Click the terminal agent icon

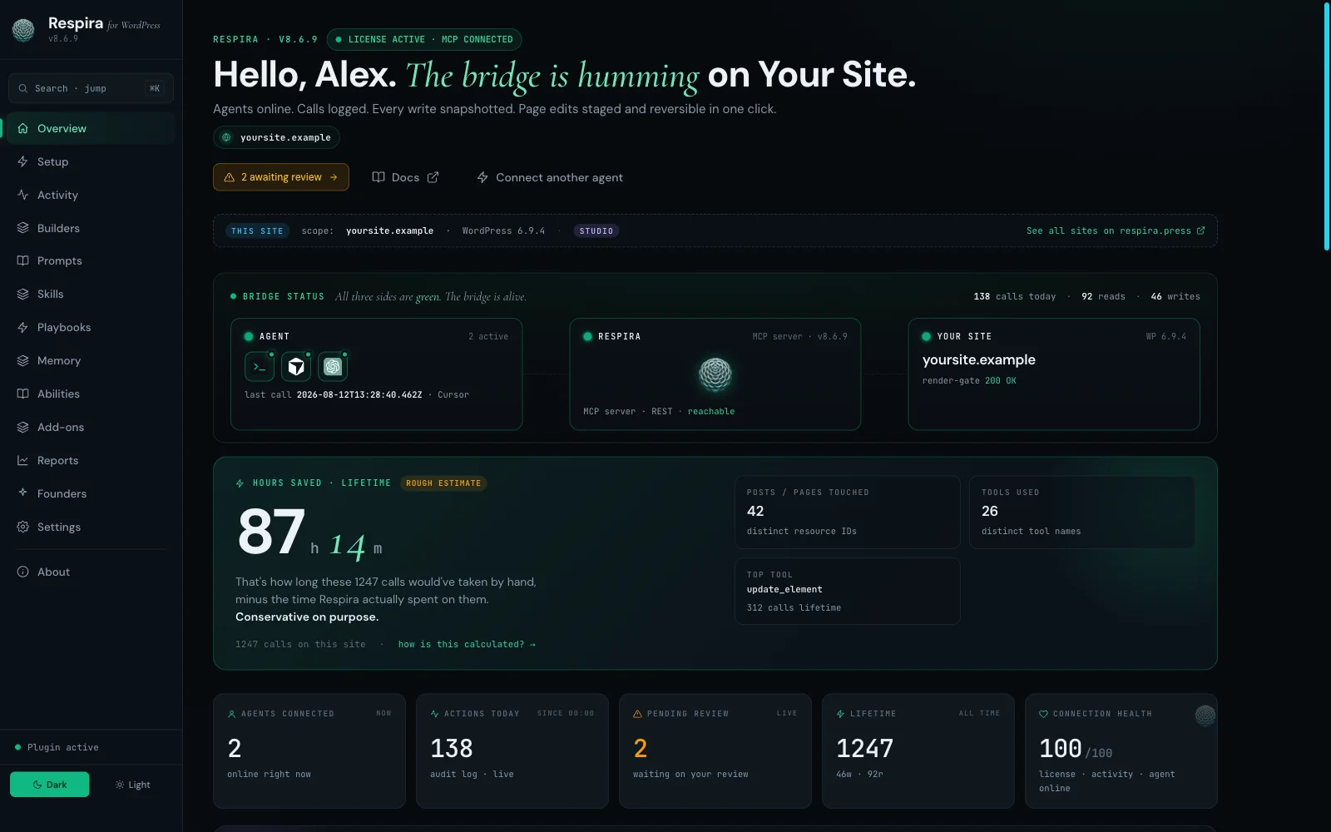tap(260, 366)
